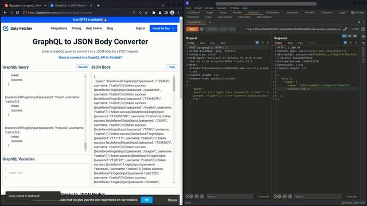Open the send options gear next to Send
Viewport: 367px width, 206px height.
tap(202, 29)
